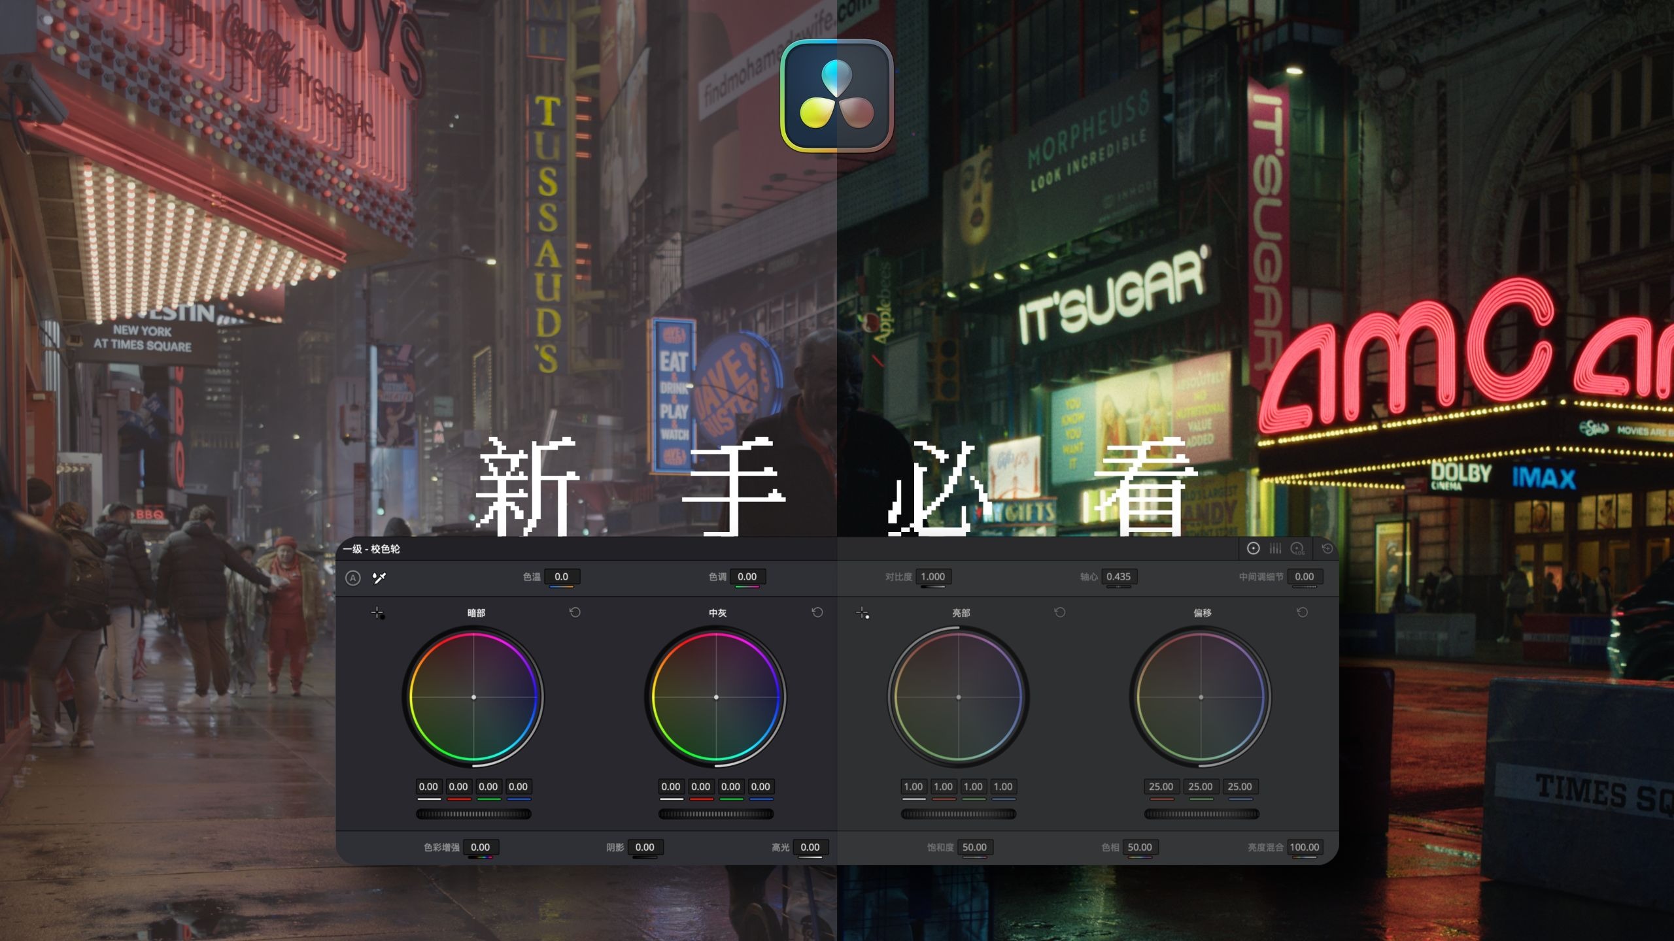Click the 色彩增强 value field
The image size is (1674, 941).
(480, 847)
